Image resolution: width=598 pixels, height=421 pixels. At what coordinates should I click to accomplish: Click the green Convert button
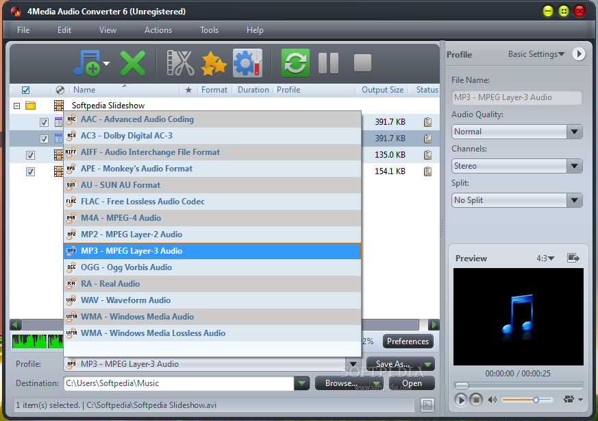295,63
